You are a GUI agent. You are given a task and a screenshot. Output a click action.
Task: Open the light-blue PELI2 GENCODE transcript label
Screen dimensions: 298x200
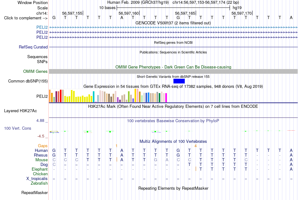(x=42, y=27)
